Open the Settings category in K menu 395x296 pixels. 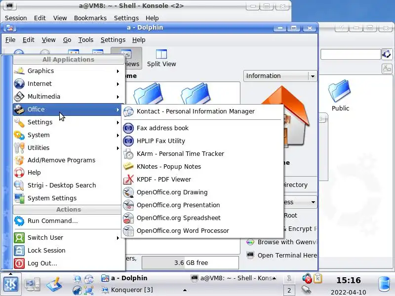point(68,122)
